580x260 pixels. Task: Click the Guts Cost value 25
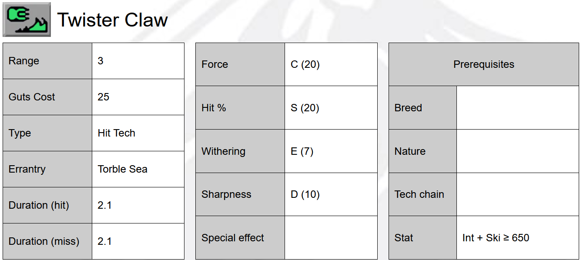click(x=138, y=97)
